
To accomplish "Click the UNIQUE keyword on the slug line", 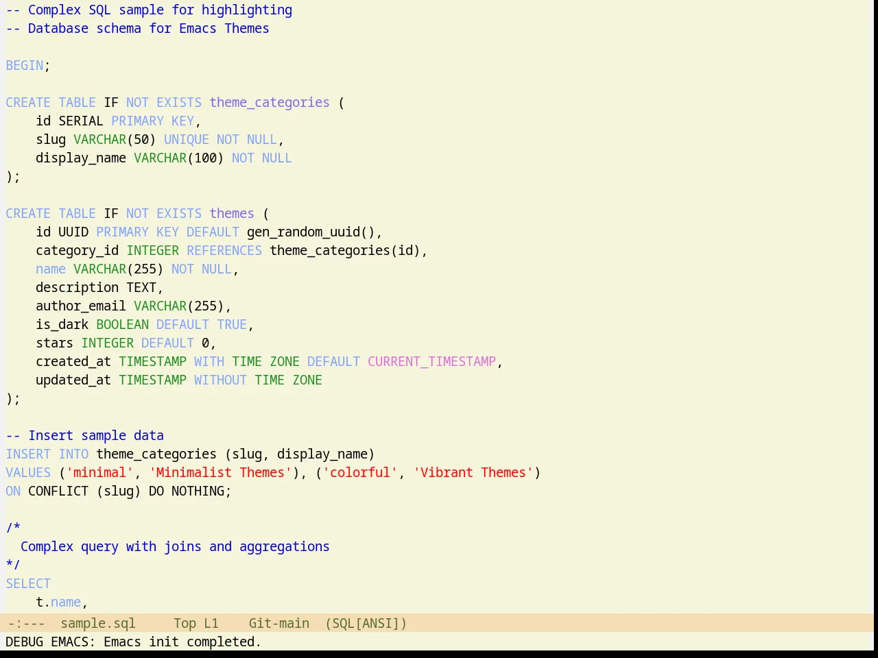I will coord(187,139).
